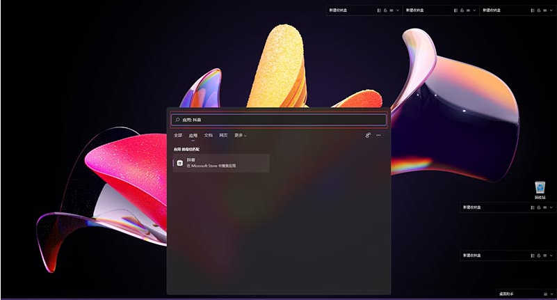The image size is (557, 300).
Task: Click the account icon beside the ellipsis
Action: [x=368, y=135]
